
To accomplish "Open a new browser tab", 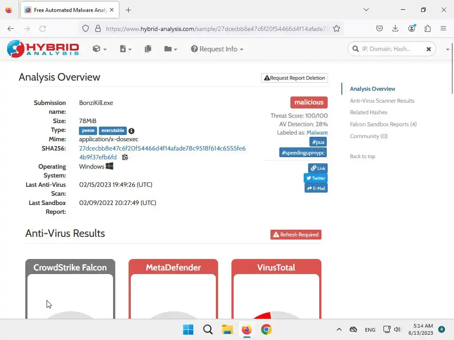I will click(128, 10).
